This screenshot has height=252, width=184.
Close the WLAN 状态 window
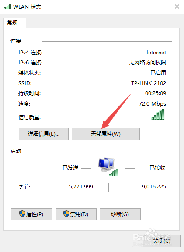click(x=177, y=7)
